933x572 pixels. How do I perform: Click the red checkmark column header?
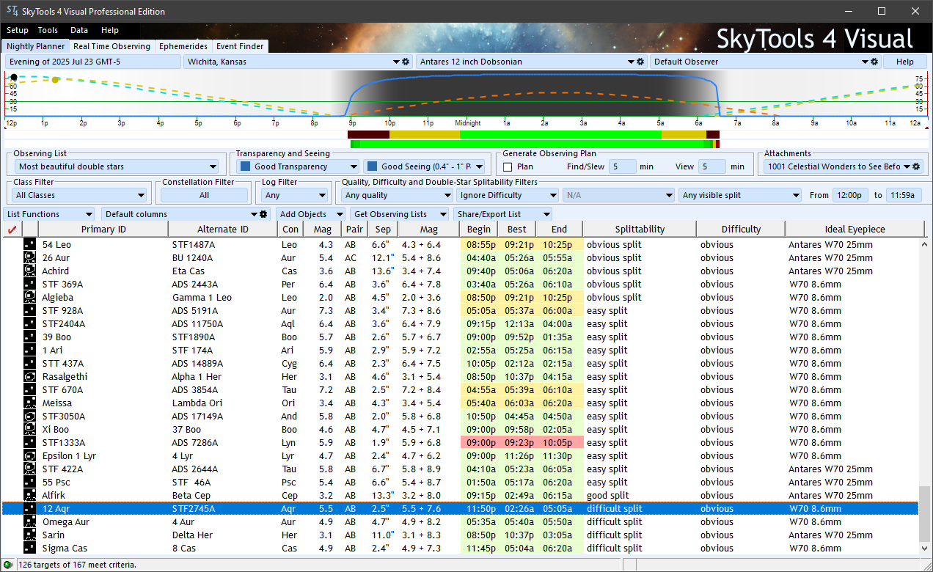11,230
